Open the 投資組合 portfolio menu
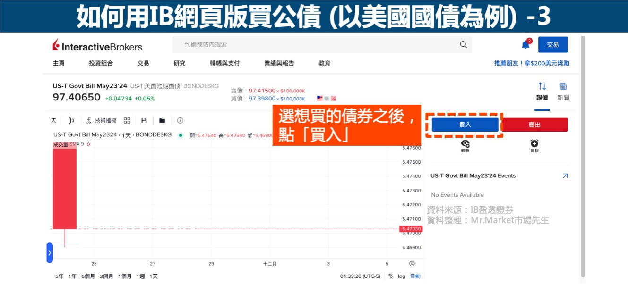The width and height of the screenshot is (628, 284). [101, 63]
